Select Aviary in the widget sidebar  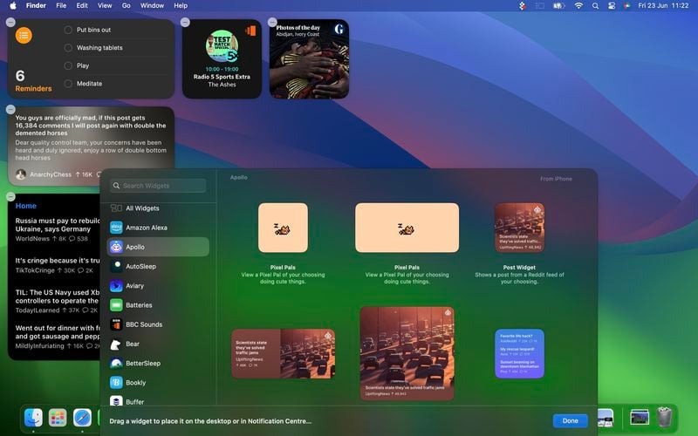pos(158,286)
